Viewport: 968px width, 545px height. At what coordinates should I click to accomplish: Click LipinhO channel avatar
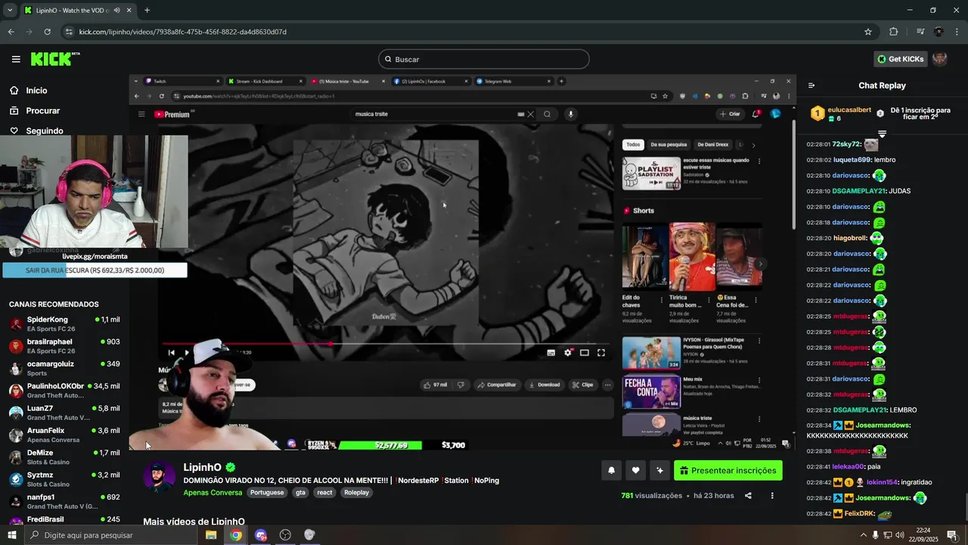(x=159, y=477)
